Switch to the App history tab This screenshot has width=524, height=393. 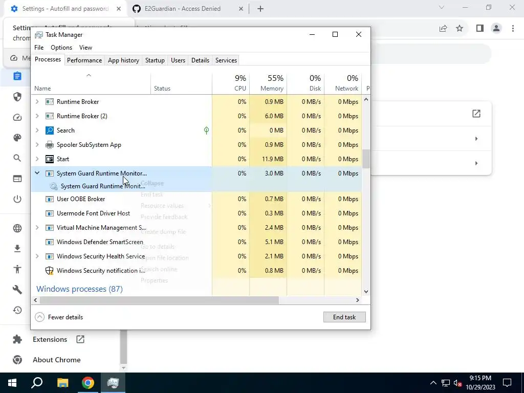point(123,60)
